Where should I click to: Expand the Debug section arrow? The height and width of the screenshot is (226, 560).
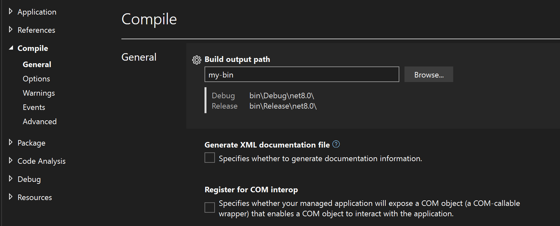point(11,179)
